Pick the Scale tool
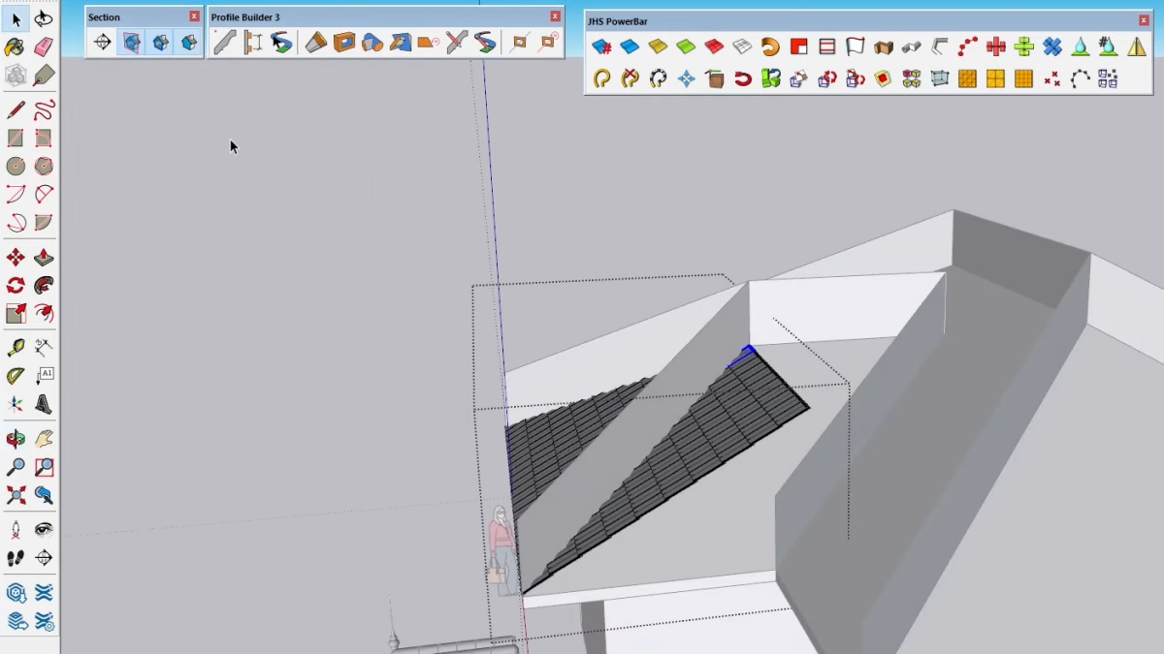Screen dimensions: 1164x654 [16, 313]
